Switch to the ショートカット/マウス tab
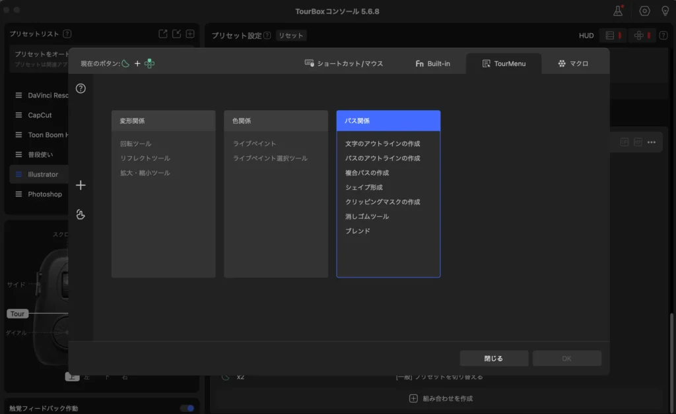Viewport: 676px width, 414px height. (x=343, y=62)
